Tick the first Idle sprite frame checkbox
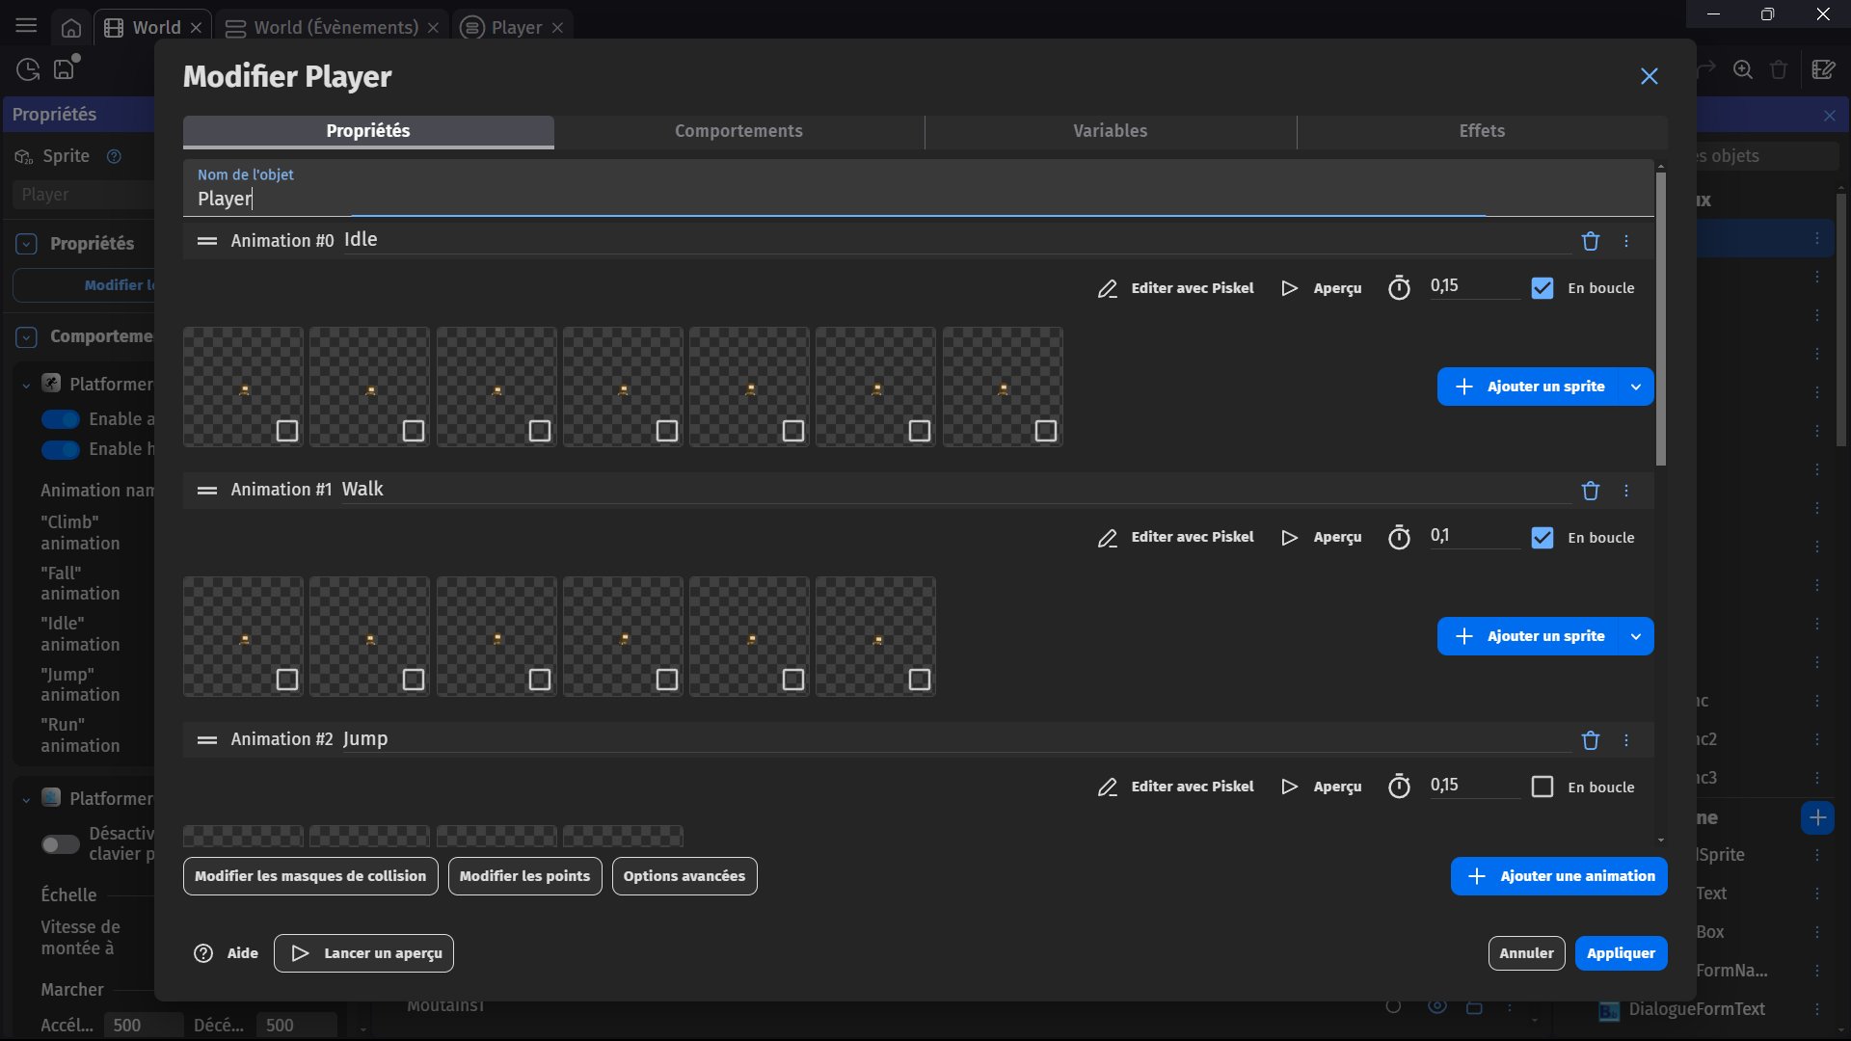 (287, 431)
